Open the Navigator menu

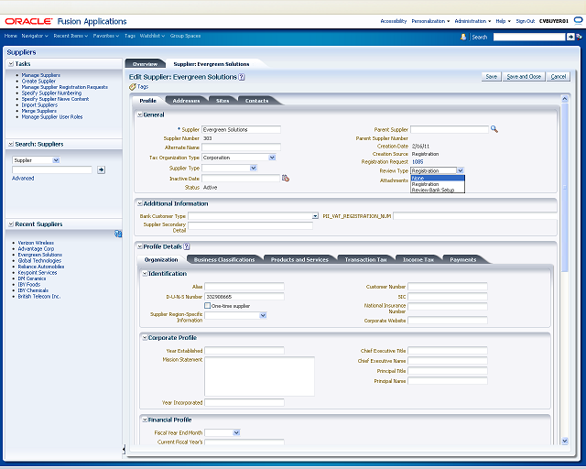pos(35,36)
